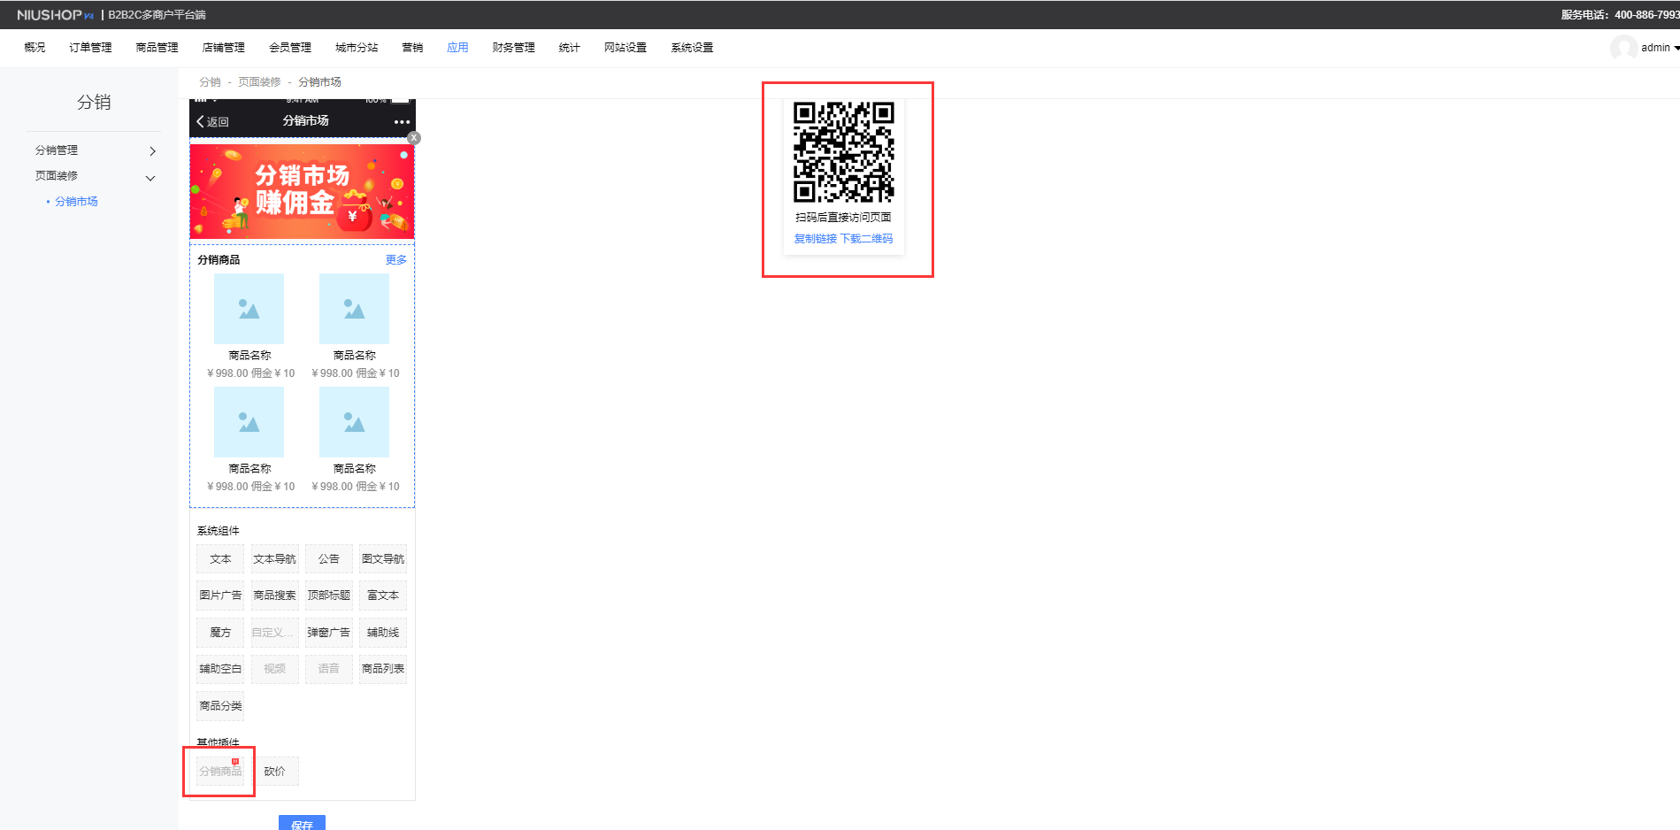1680x830 pixels.
Task: Add the 公告 notice component
Action: tap(329, 559)
